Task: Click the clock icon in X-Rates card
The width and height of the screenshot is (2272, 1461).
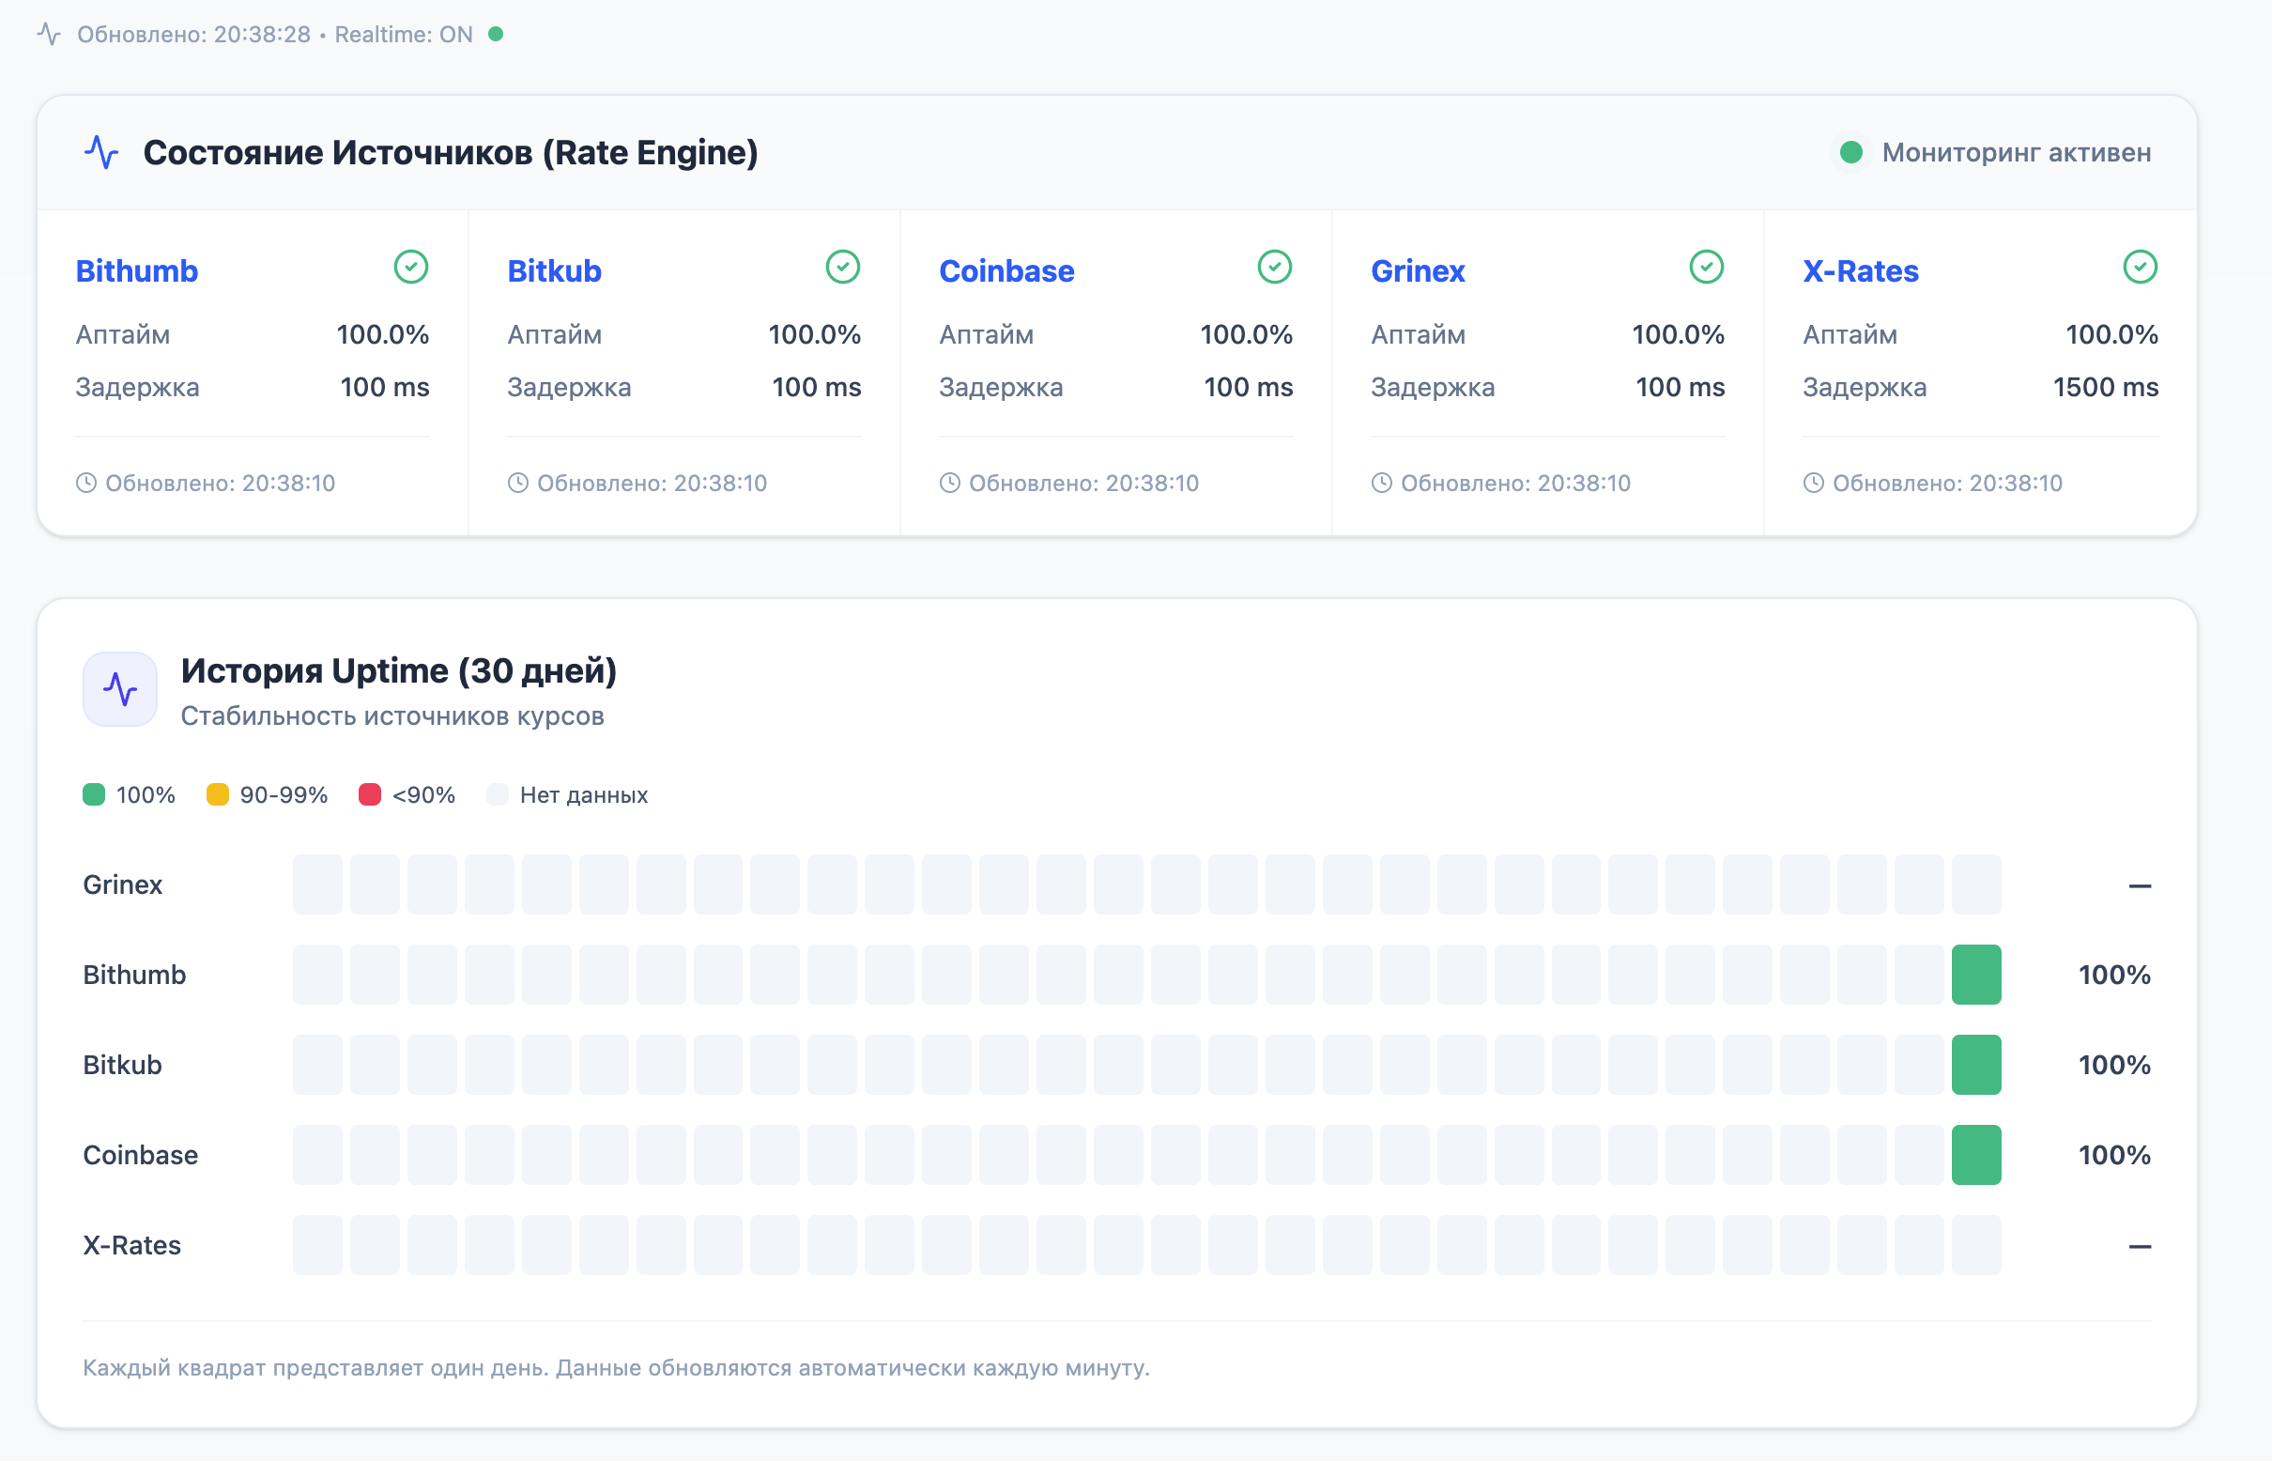Action: coord(1814,483)
